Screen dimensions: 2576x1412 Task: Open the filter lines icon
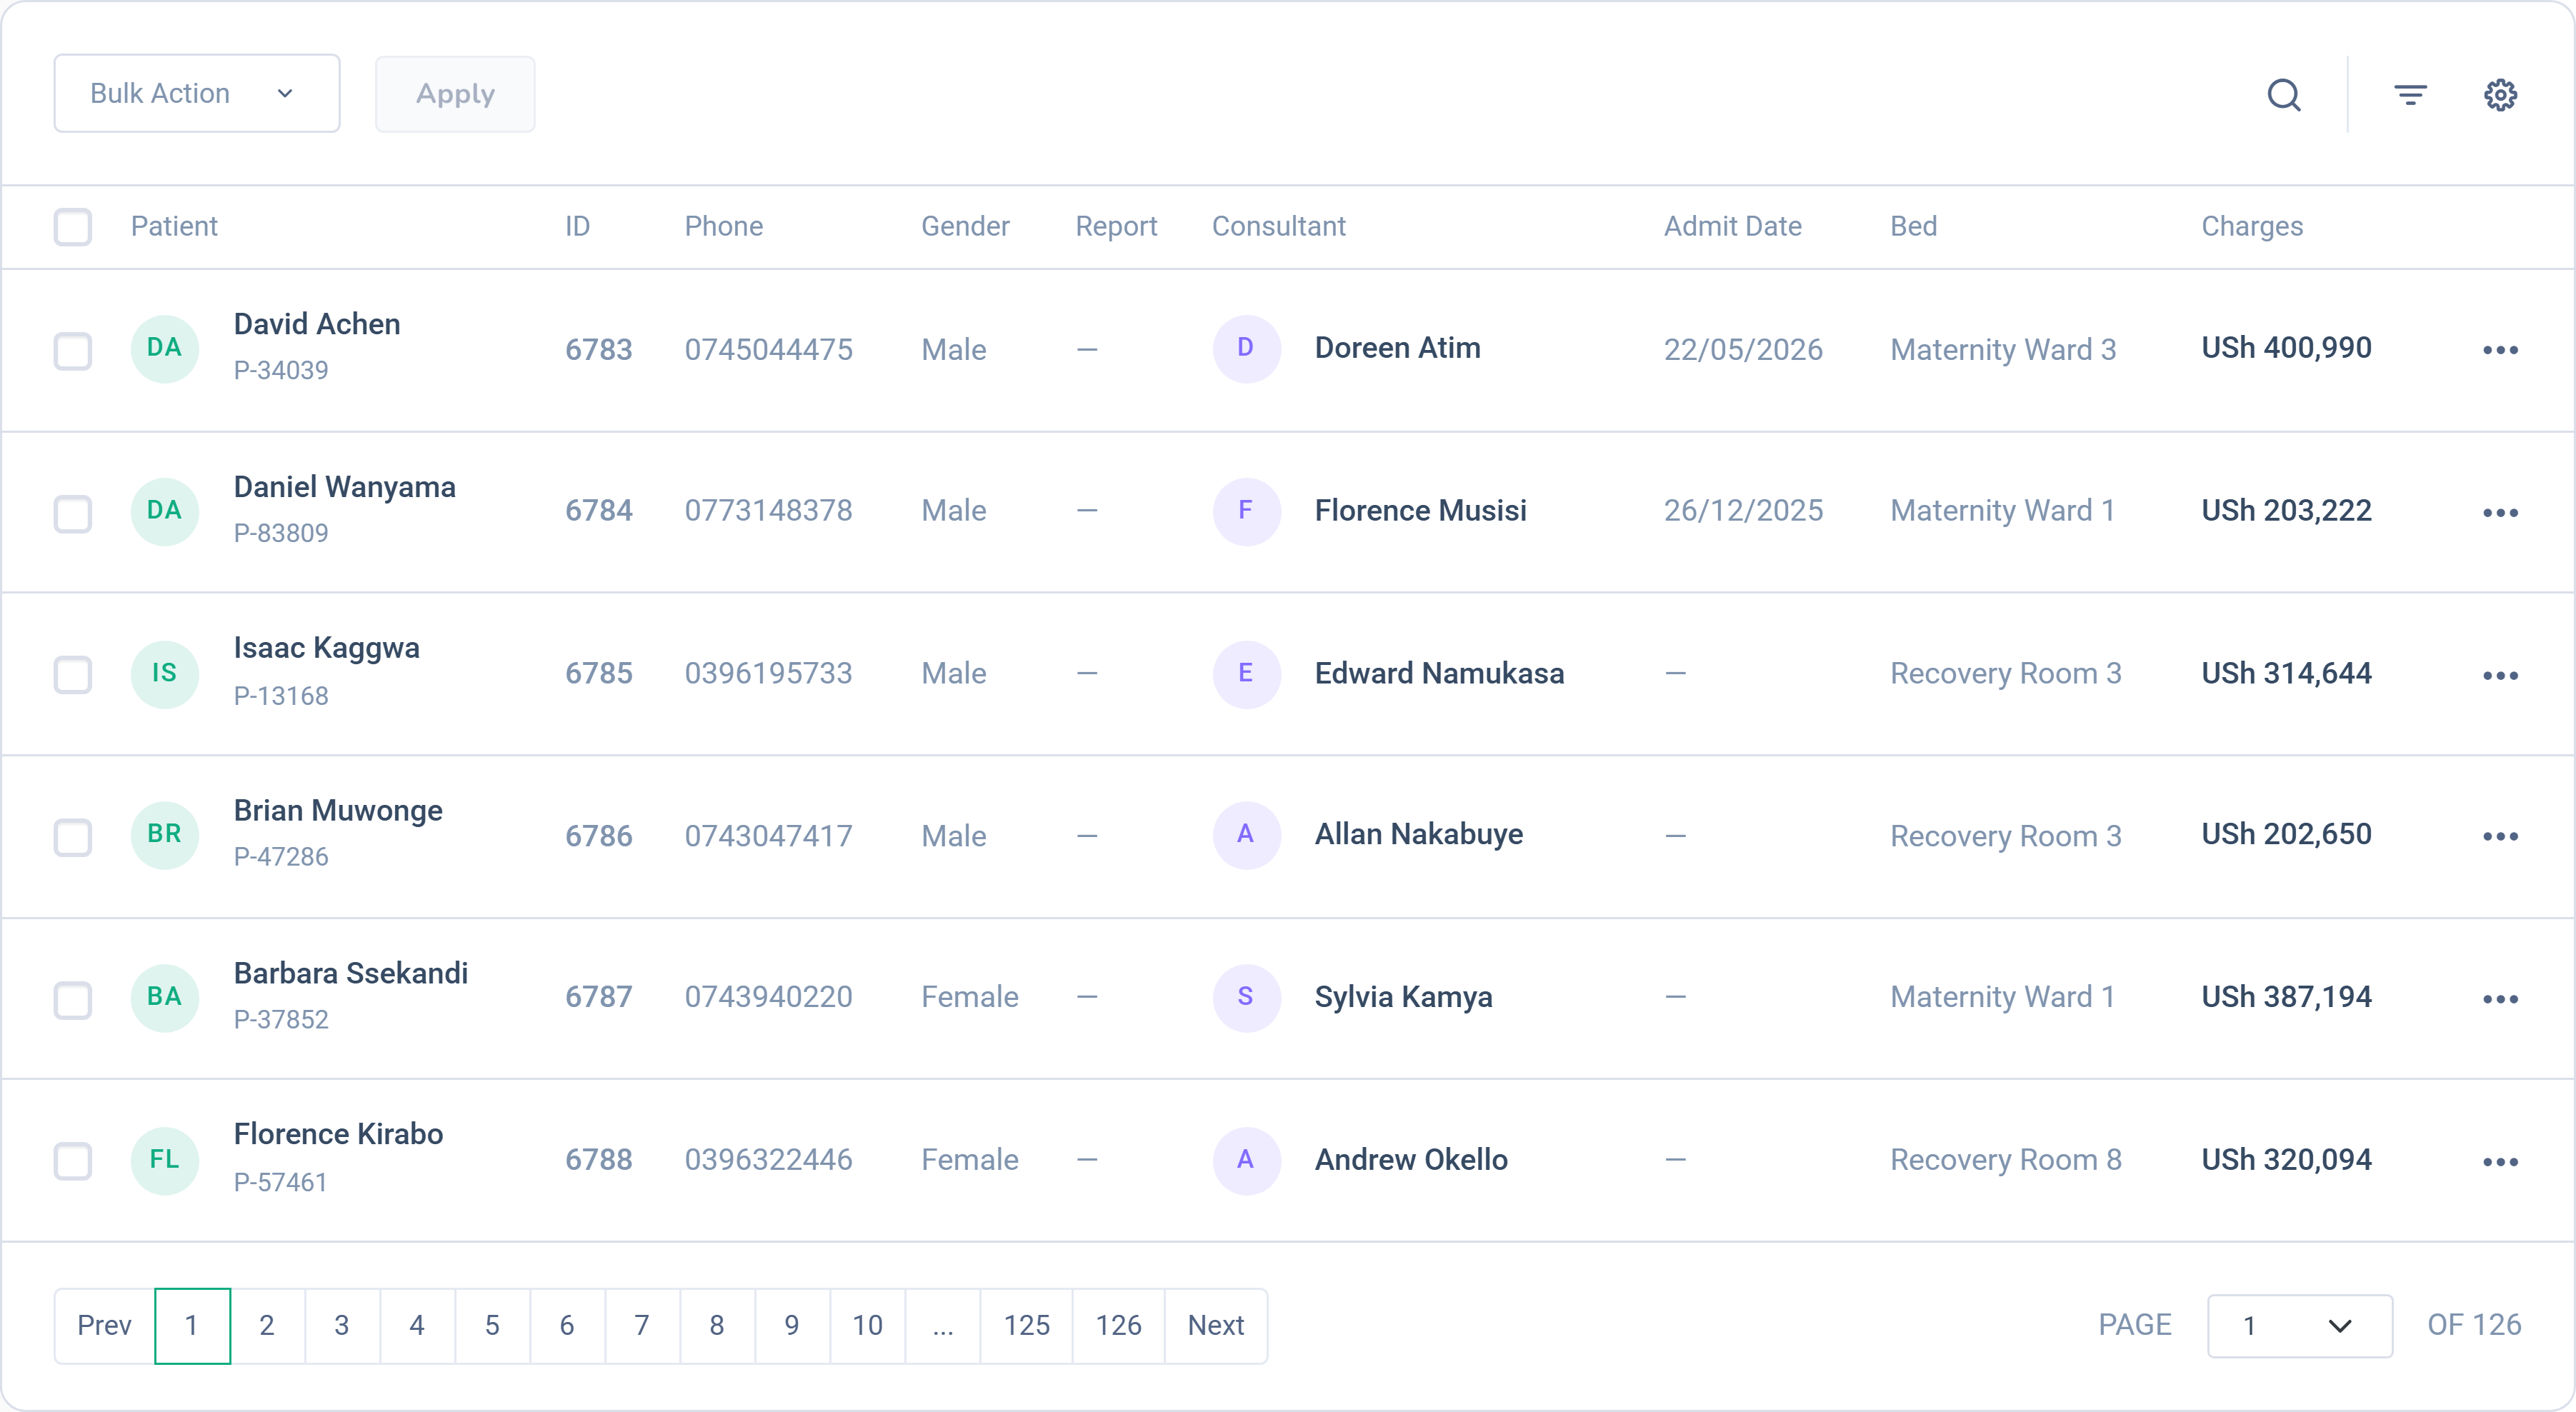[x=2410, y=95]
